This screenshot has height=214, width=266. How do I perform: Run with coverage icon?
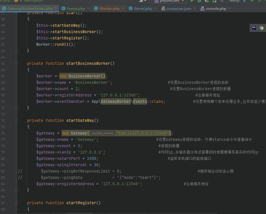tap(207, 1)
